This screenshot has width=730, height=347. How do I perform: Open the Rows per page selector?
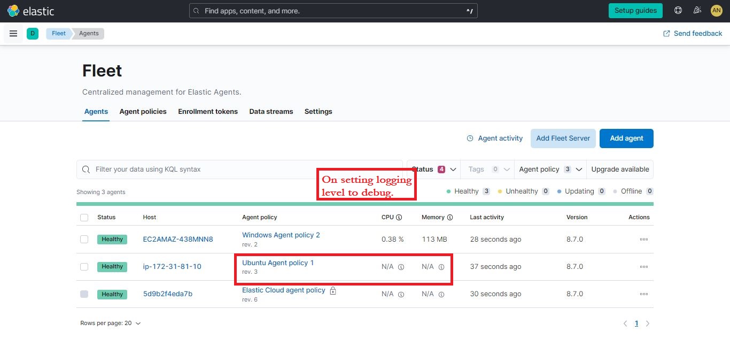(x=111, y=323)
